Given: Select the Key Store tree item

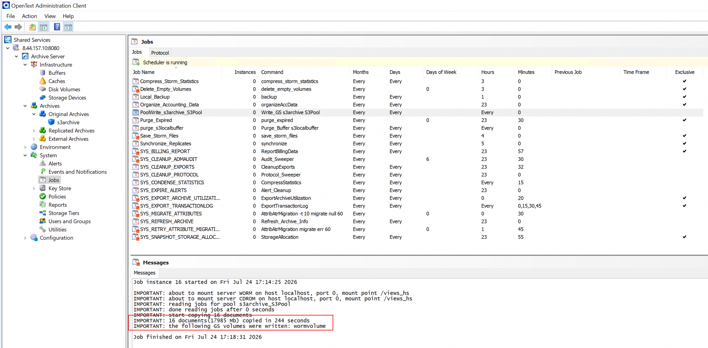Looking at the screenshot, I should (x=60, y=188).
